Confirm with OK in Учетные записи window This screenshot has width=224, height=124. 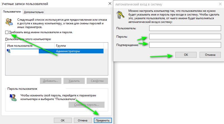63,120
